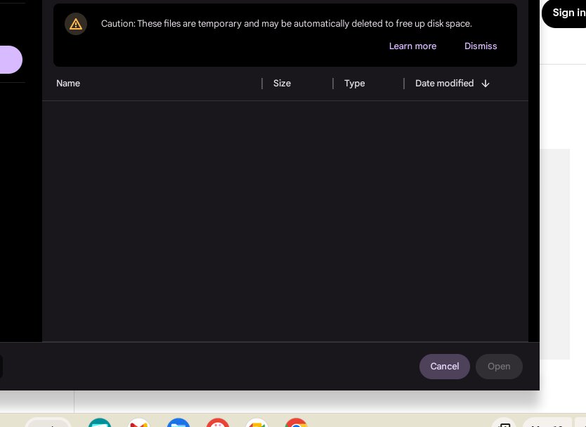This screenshot has width=586, height=427.
Task: Click the caution warning triangle icon
Action: tap(76, 24)
